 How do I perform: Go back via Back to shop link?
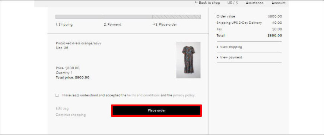[x=207, y=3]
